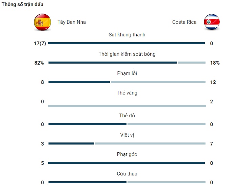Image resolution: width=234 pixels, height=186 pixels.
Task: Click the light 18% possession bar segment
Action: pos(192,63)
